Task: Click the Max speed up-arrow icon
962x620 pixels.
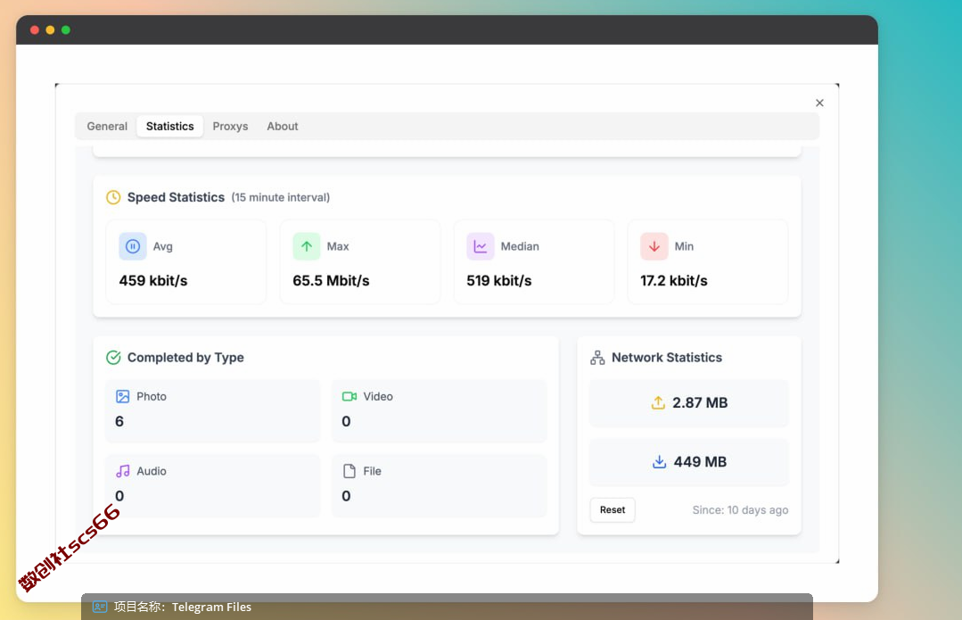Action: point(306,246)
